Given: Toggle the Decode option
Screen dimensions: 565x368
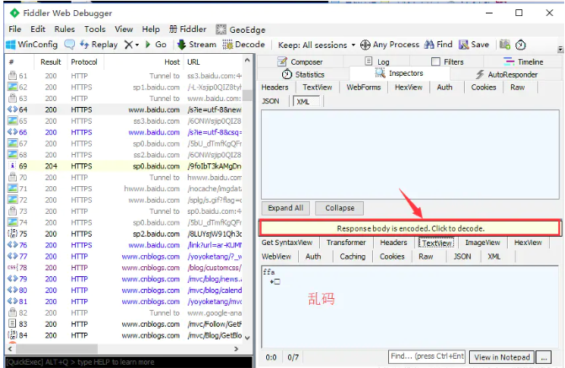Looking at the screenshot, I should 243,45.
